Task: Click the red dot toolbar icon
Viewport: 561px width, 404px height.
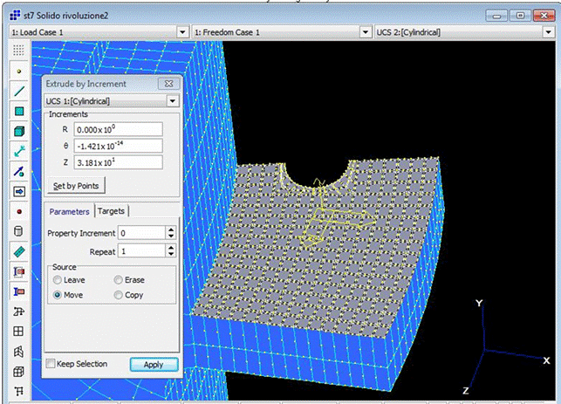Action: [18, 211]
